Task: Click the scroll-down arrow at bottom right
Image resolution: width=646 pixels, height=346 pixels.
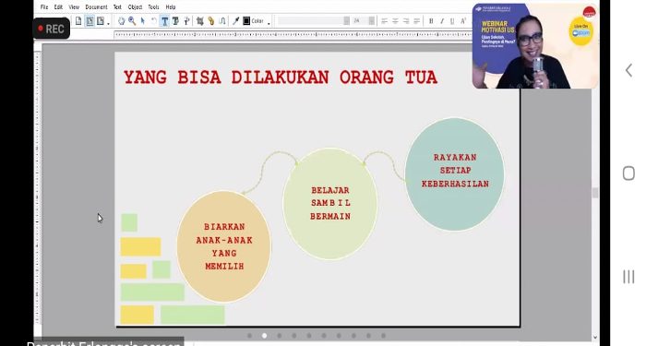Action: click(595, 338)
